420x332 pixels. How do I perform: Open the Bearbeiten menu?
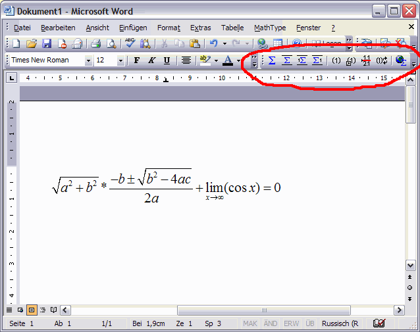(58, 28)
